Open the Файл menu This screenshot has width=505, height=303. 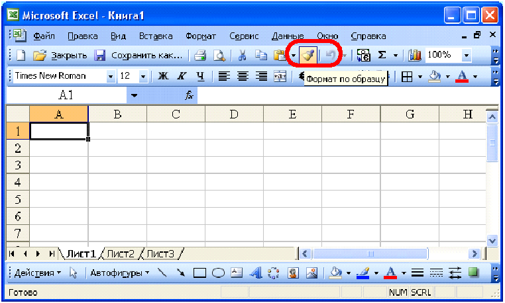pyautogui.click(x=44, y=36)
